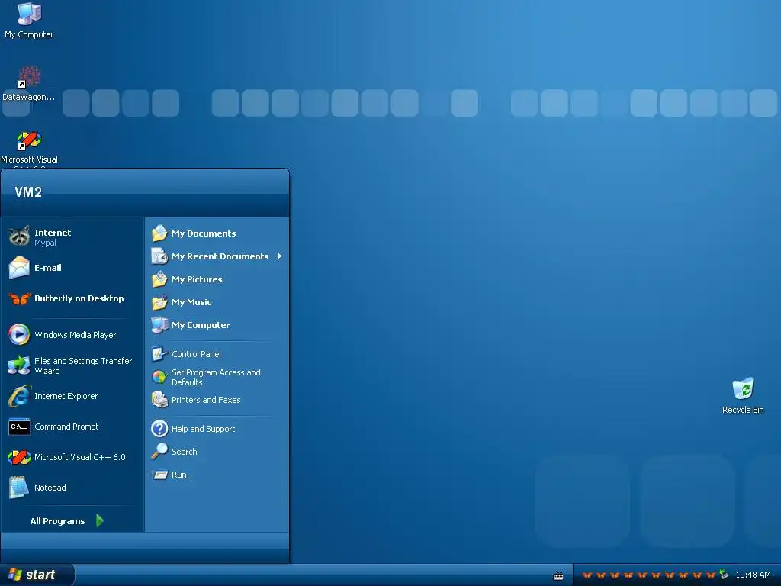Launch Internet Explorer from Start menu

tap(72, 396)
